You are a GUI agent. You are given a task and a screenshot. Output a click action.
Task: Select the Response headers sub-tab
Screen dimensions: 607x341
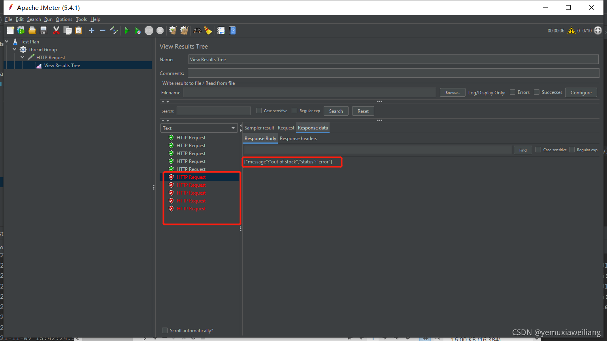pos(298,139)
